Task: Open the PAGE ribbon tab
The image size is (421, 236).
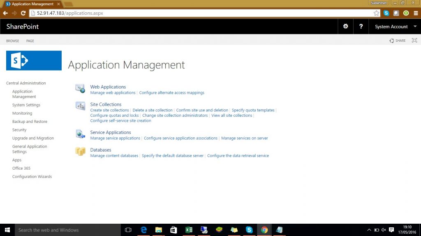Action: coord(30,41)
